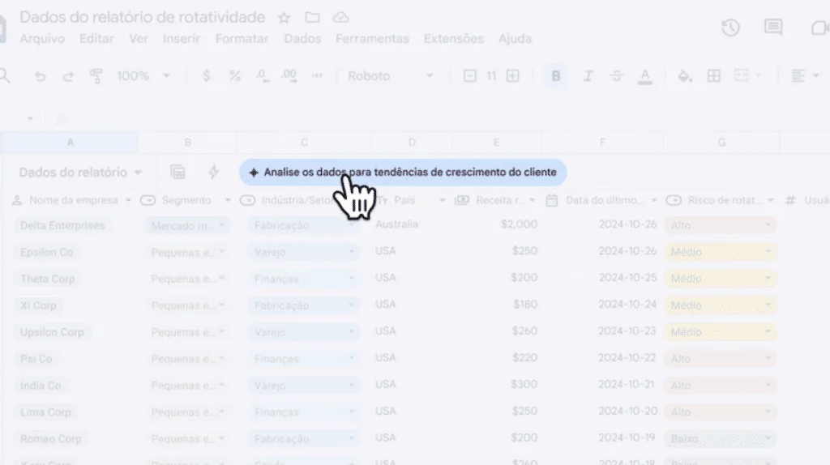Select the $2,000 revenue cell
Viewport: 830px width, 465px height.
pyautogui.click(x=519, y=224)
